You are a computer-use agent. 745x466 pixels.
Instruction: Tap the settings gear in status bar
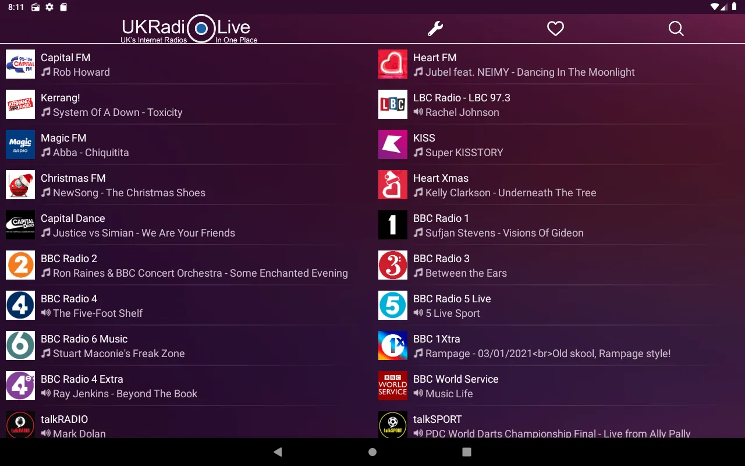click(49, 7)
